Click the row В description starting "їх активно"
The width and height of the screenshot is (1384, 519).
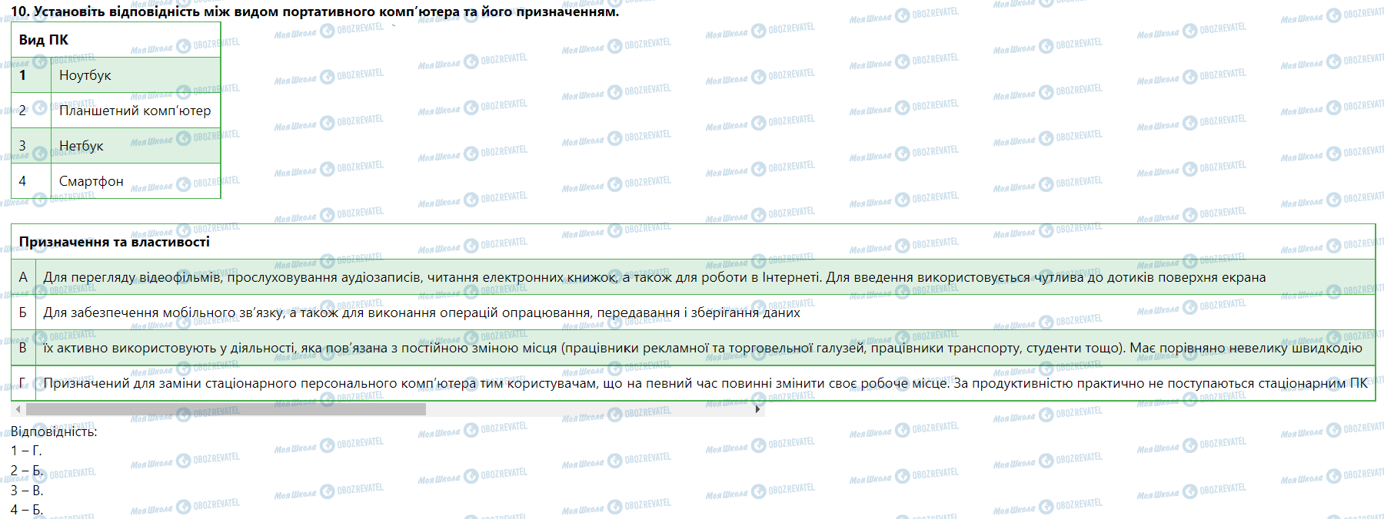(x=702, y=348)
